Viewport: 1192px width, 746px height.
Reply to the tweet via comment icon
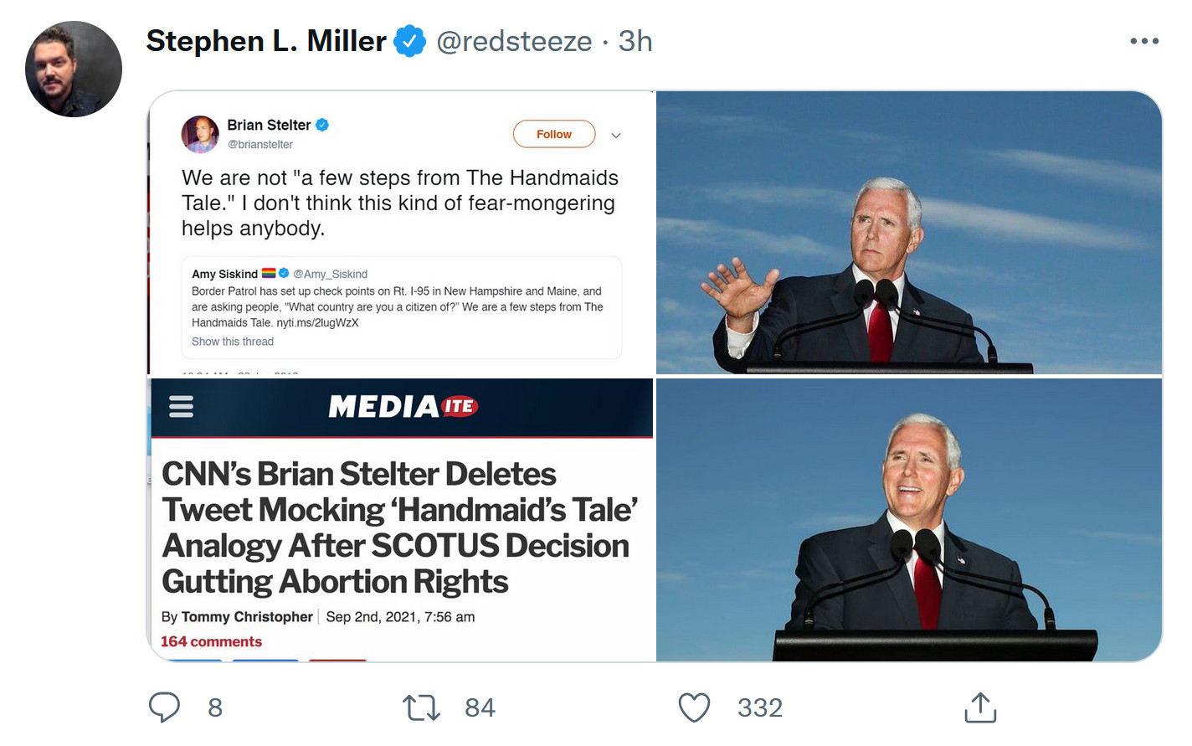click(165, 707)
